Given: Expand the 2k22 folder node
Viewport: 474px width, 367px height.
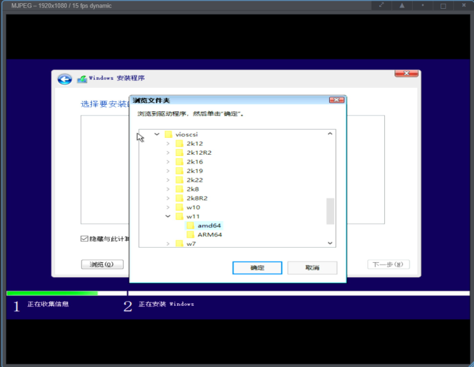Looking at the screenshot, I should (168, 180).
